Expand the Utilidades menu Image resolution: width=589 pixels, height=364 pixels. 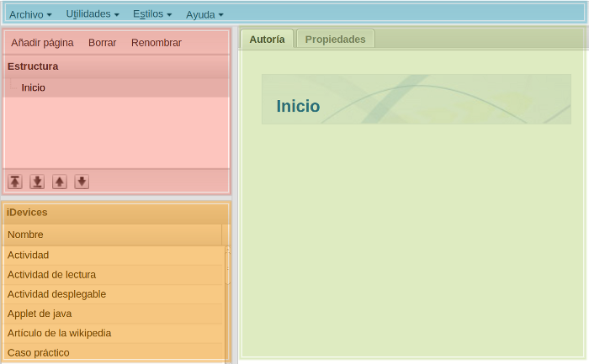pos(93,14)
